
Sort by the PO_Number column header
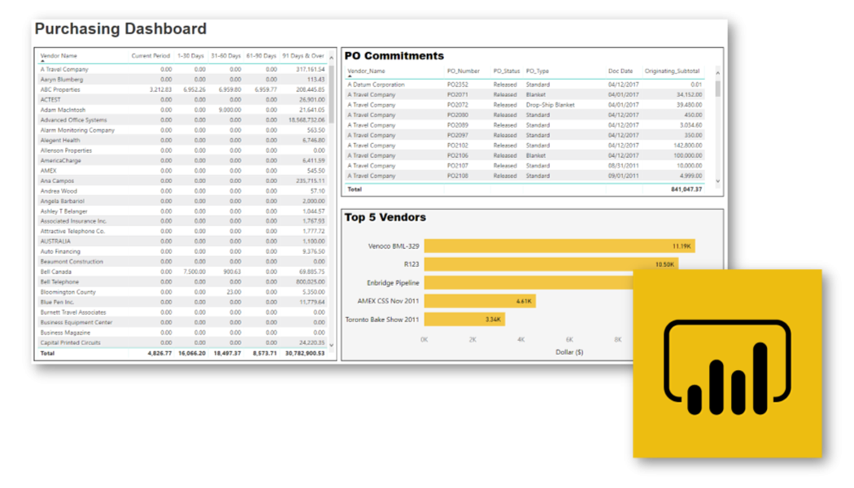tap(464, 71)
